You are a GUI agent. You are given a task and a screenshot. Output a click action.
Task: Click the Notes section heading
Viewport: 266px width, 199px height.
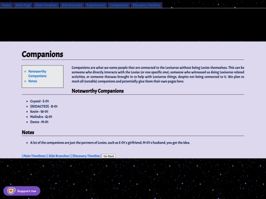coord(28,132)
